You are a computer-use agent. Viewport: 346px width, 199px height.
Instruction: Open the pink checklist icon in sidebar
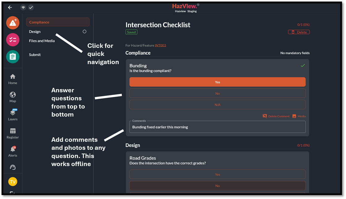13,40
